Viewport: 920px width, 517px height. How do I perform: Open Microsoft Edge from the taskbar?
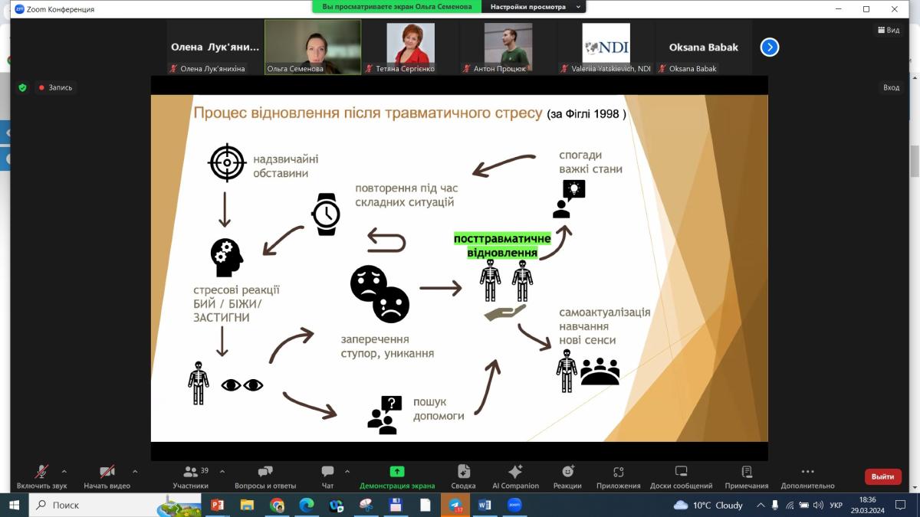point(307,505)
